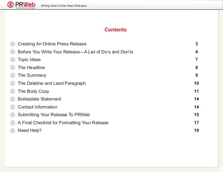This screenshot has height=172, width=223.
Task: Click bullet icon beside 'The Summary'
Action: tap(13, 75)
